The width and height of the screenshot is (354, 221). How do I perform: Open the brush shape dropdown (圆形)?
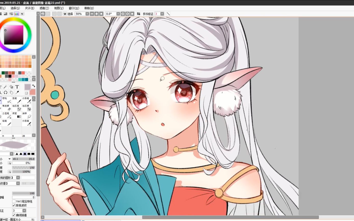pos(18,177)
